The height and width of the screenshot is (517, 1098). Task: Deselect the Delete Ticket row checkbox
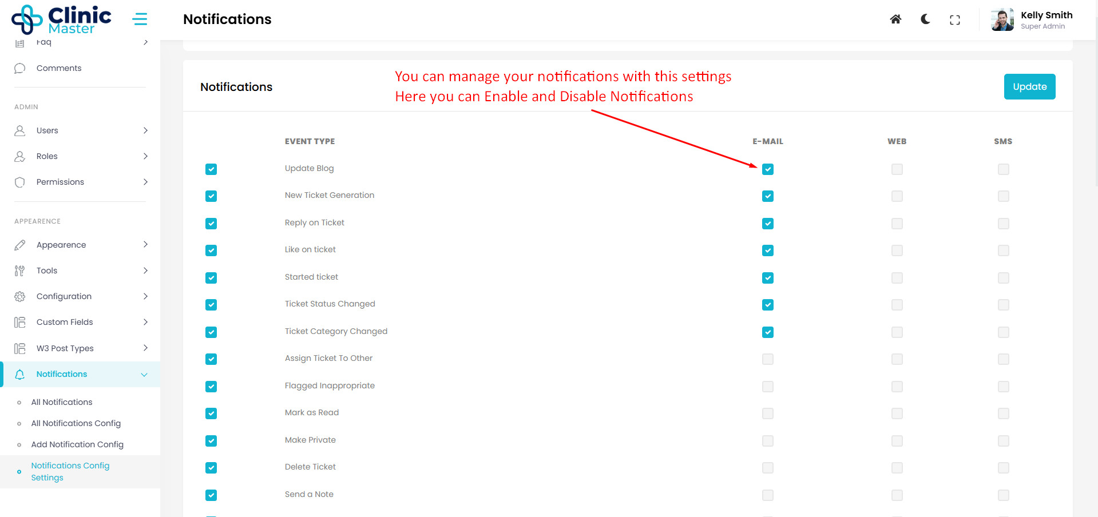pyautogui.click(x=211, y=468)
